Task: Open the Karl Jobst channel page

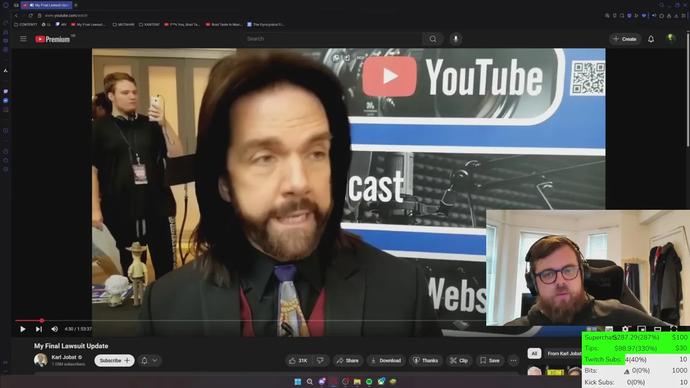Action: [x=64, y=357]
